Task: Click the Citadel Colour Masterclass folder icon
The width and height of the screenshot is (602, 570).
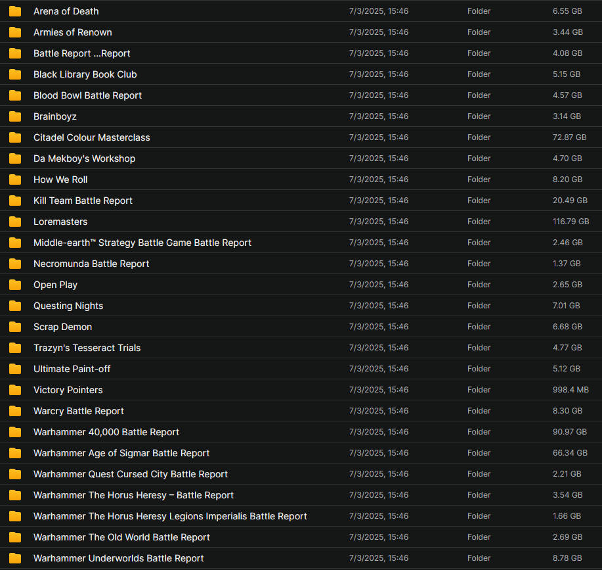Action: (15, 137)
